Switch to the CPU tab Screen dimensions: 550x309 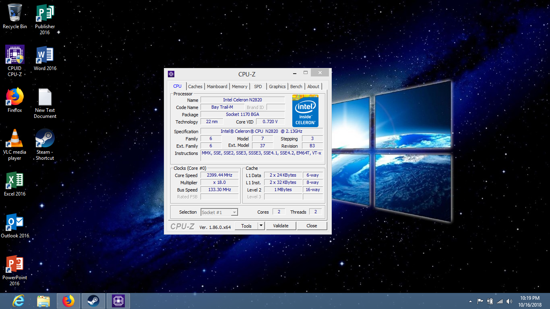[x=178, y=86]
